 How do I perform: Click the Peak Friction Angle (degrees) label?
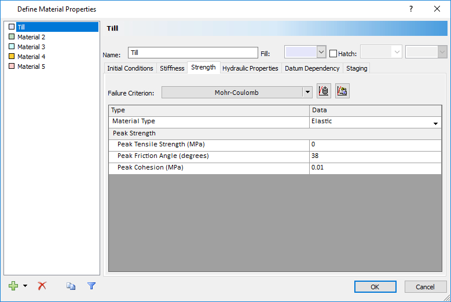pos(163,156)
